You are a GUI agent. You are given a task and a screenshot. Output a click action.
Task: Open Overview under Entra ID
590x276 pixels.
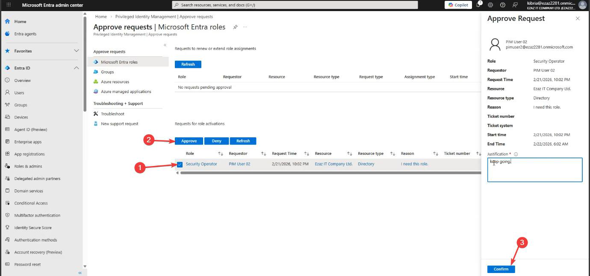pos(22,80)
